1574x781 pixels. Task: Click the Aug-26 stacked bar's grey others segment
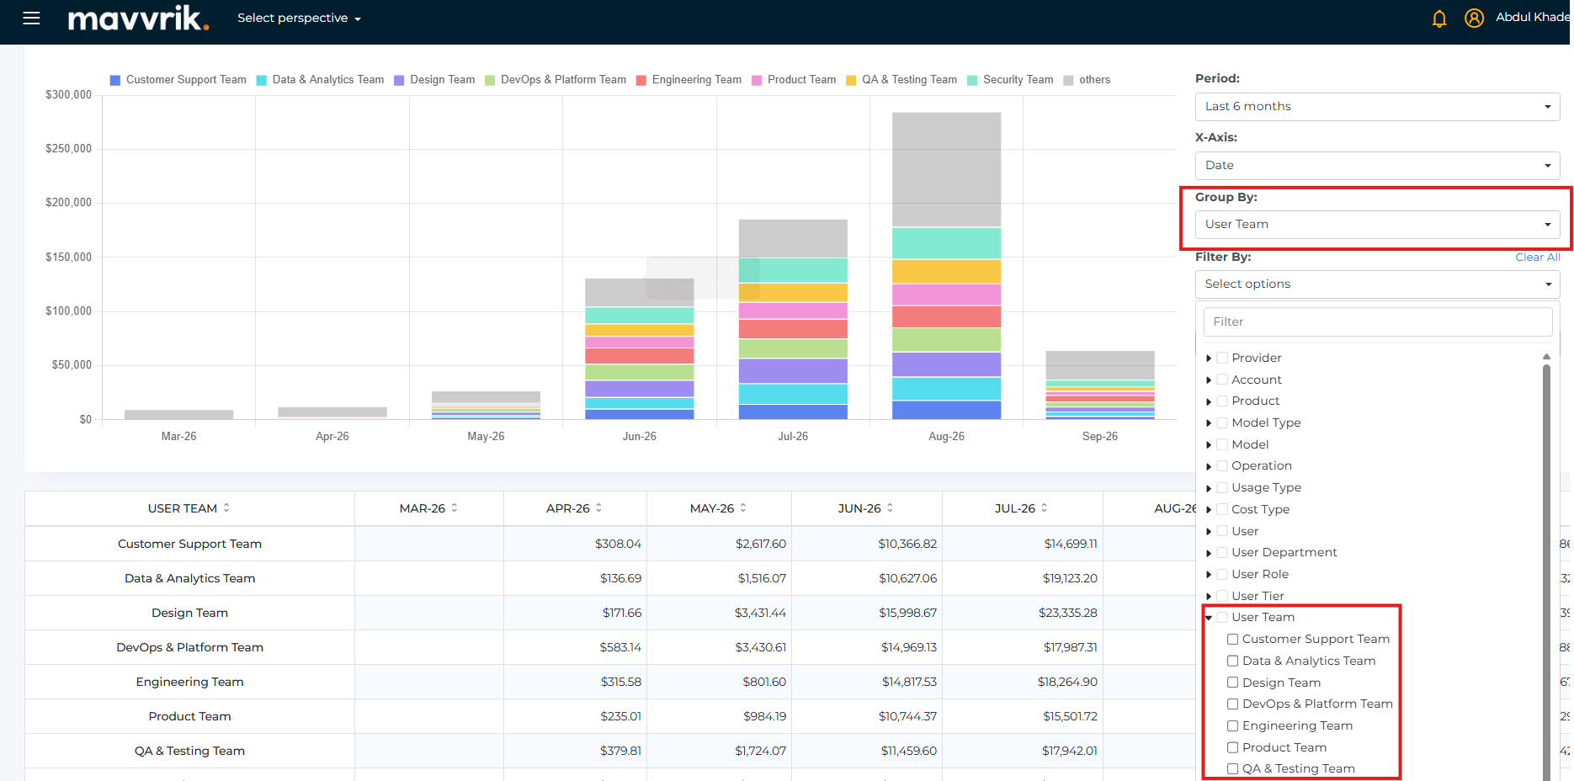946,169
